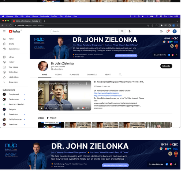This screenshot has height=183, width=183.
Task: Open Bookmarks menu in menu bar
Action: pyautogui.click(x=45, y=16)
